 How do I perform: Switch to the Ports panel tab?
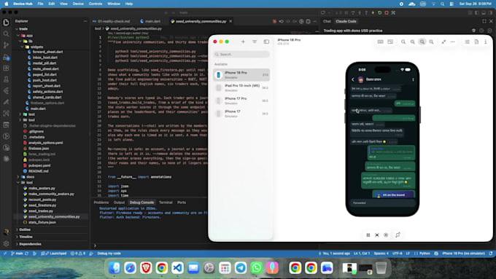point(182,203)
